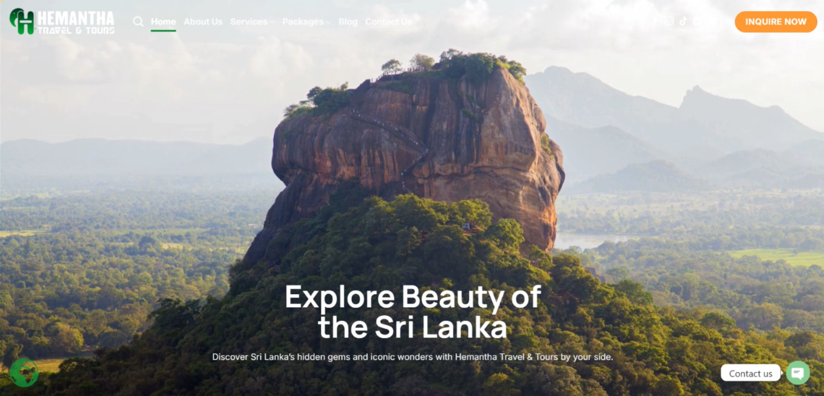Click the chevron next to Services

point(272,22)
